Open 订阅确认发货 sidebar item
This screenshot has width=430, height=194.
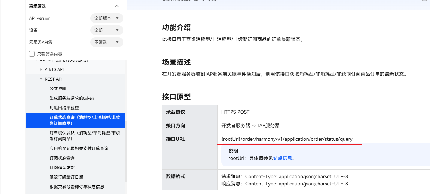[x=62, y=168]
